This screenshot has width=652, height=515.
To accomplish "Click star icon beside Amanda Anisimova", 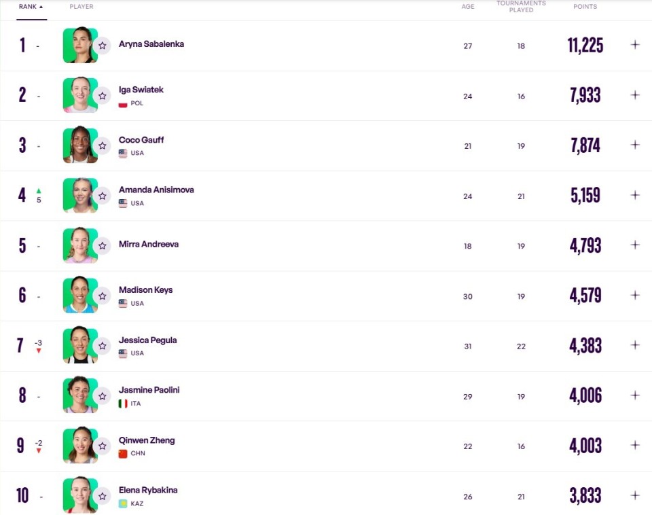I will (102, 196).
